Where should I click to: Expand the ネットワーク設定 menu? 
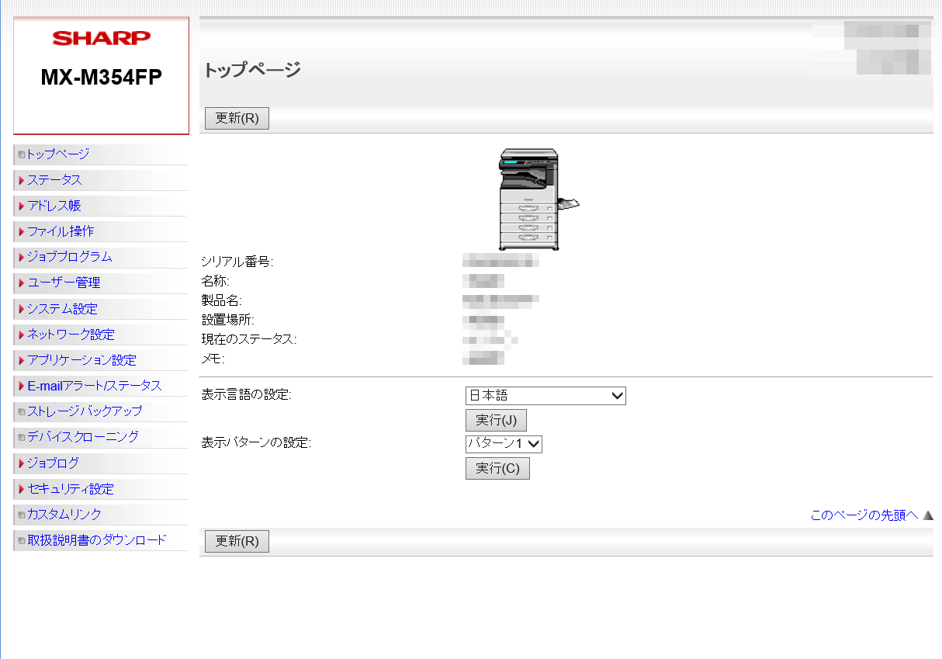[71, 335]
